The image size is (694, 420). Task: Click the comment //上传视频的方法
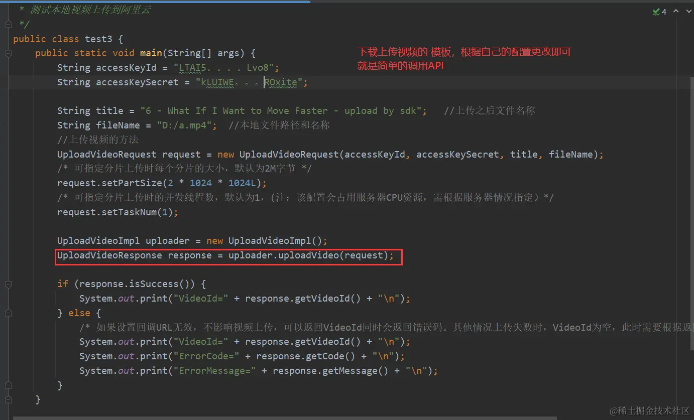pos(98,140)
